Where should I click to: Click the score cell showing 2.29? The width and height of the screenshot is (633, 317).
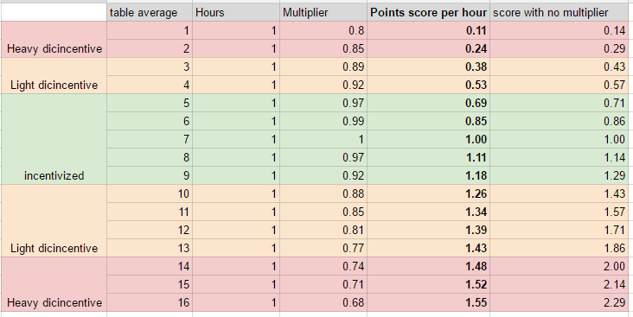pos(561,302)
